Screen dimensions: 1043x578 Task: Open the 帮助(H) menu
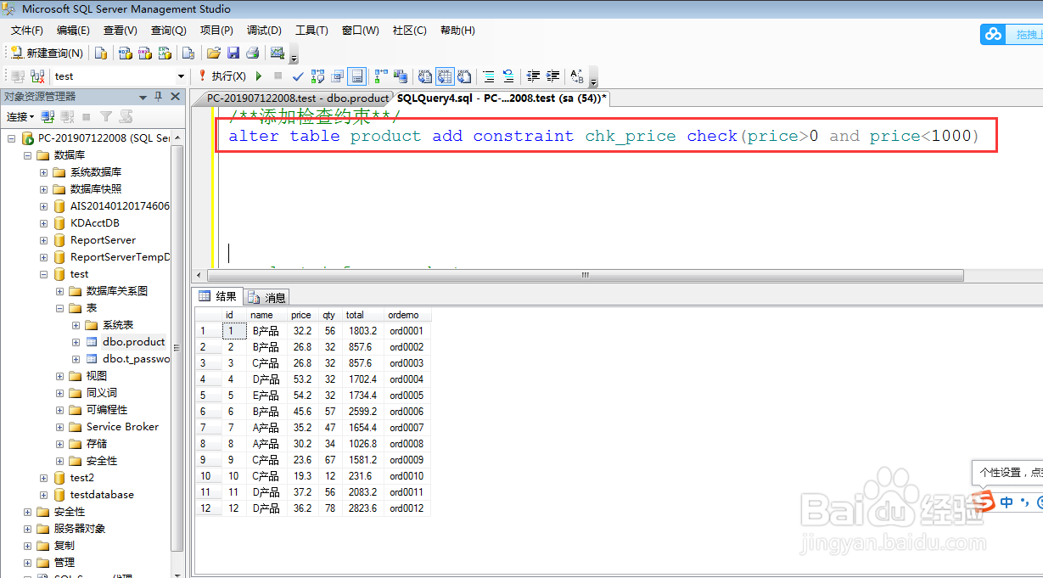[x=457, y=31]
